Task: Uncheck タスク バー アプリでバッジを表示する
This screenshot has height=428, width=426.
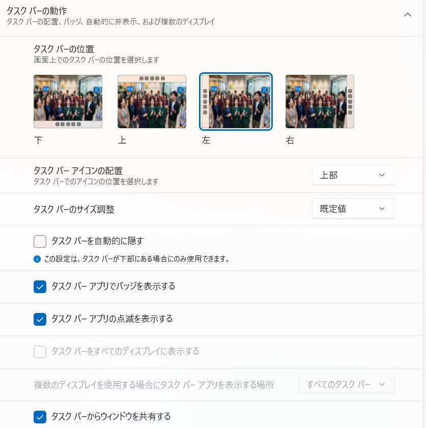Action: (40, 287)
